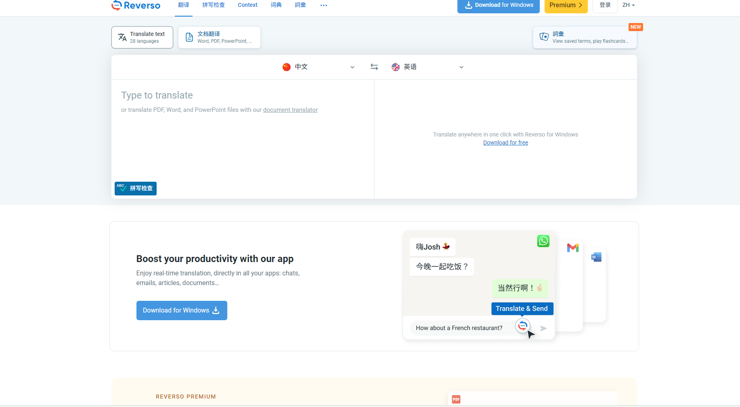The image size is (740, 407).
Task: Open the target language 英语 dropdown
Action: tap(428, 67)
